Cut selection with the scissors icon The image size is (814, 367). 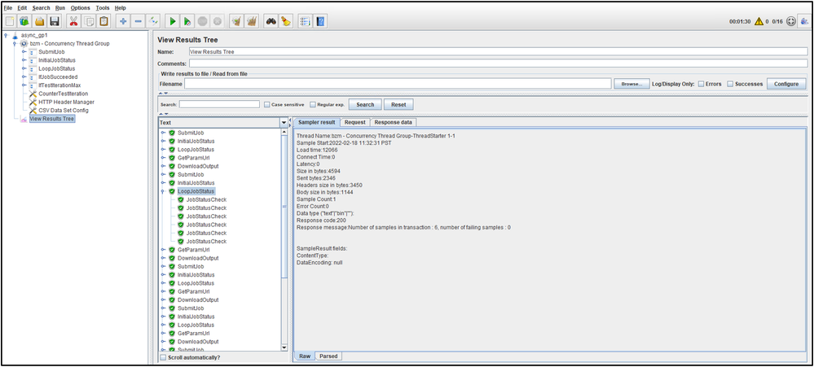[73, 21]
